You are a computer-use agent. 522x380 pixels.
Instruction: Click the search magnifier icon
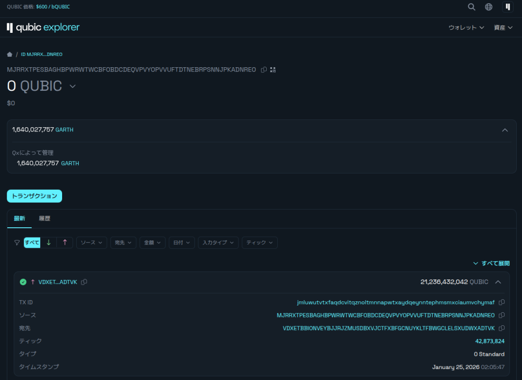click(x=471, y=7)
